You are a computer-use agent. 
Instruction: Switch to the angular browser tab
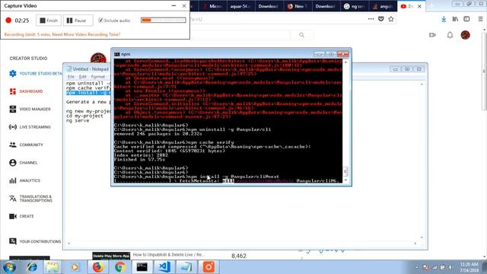tap(383, 6)
